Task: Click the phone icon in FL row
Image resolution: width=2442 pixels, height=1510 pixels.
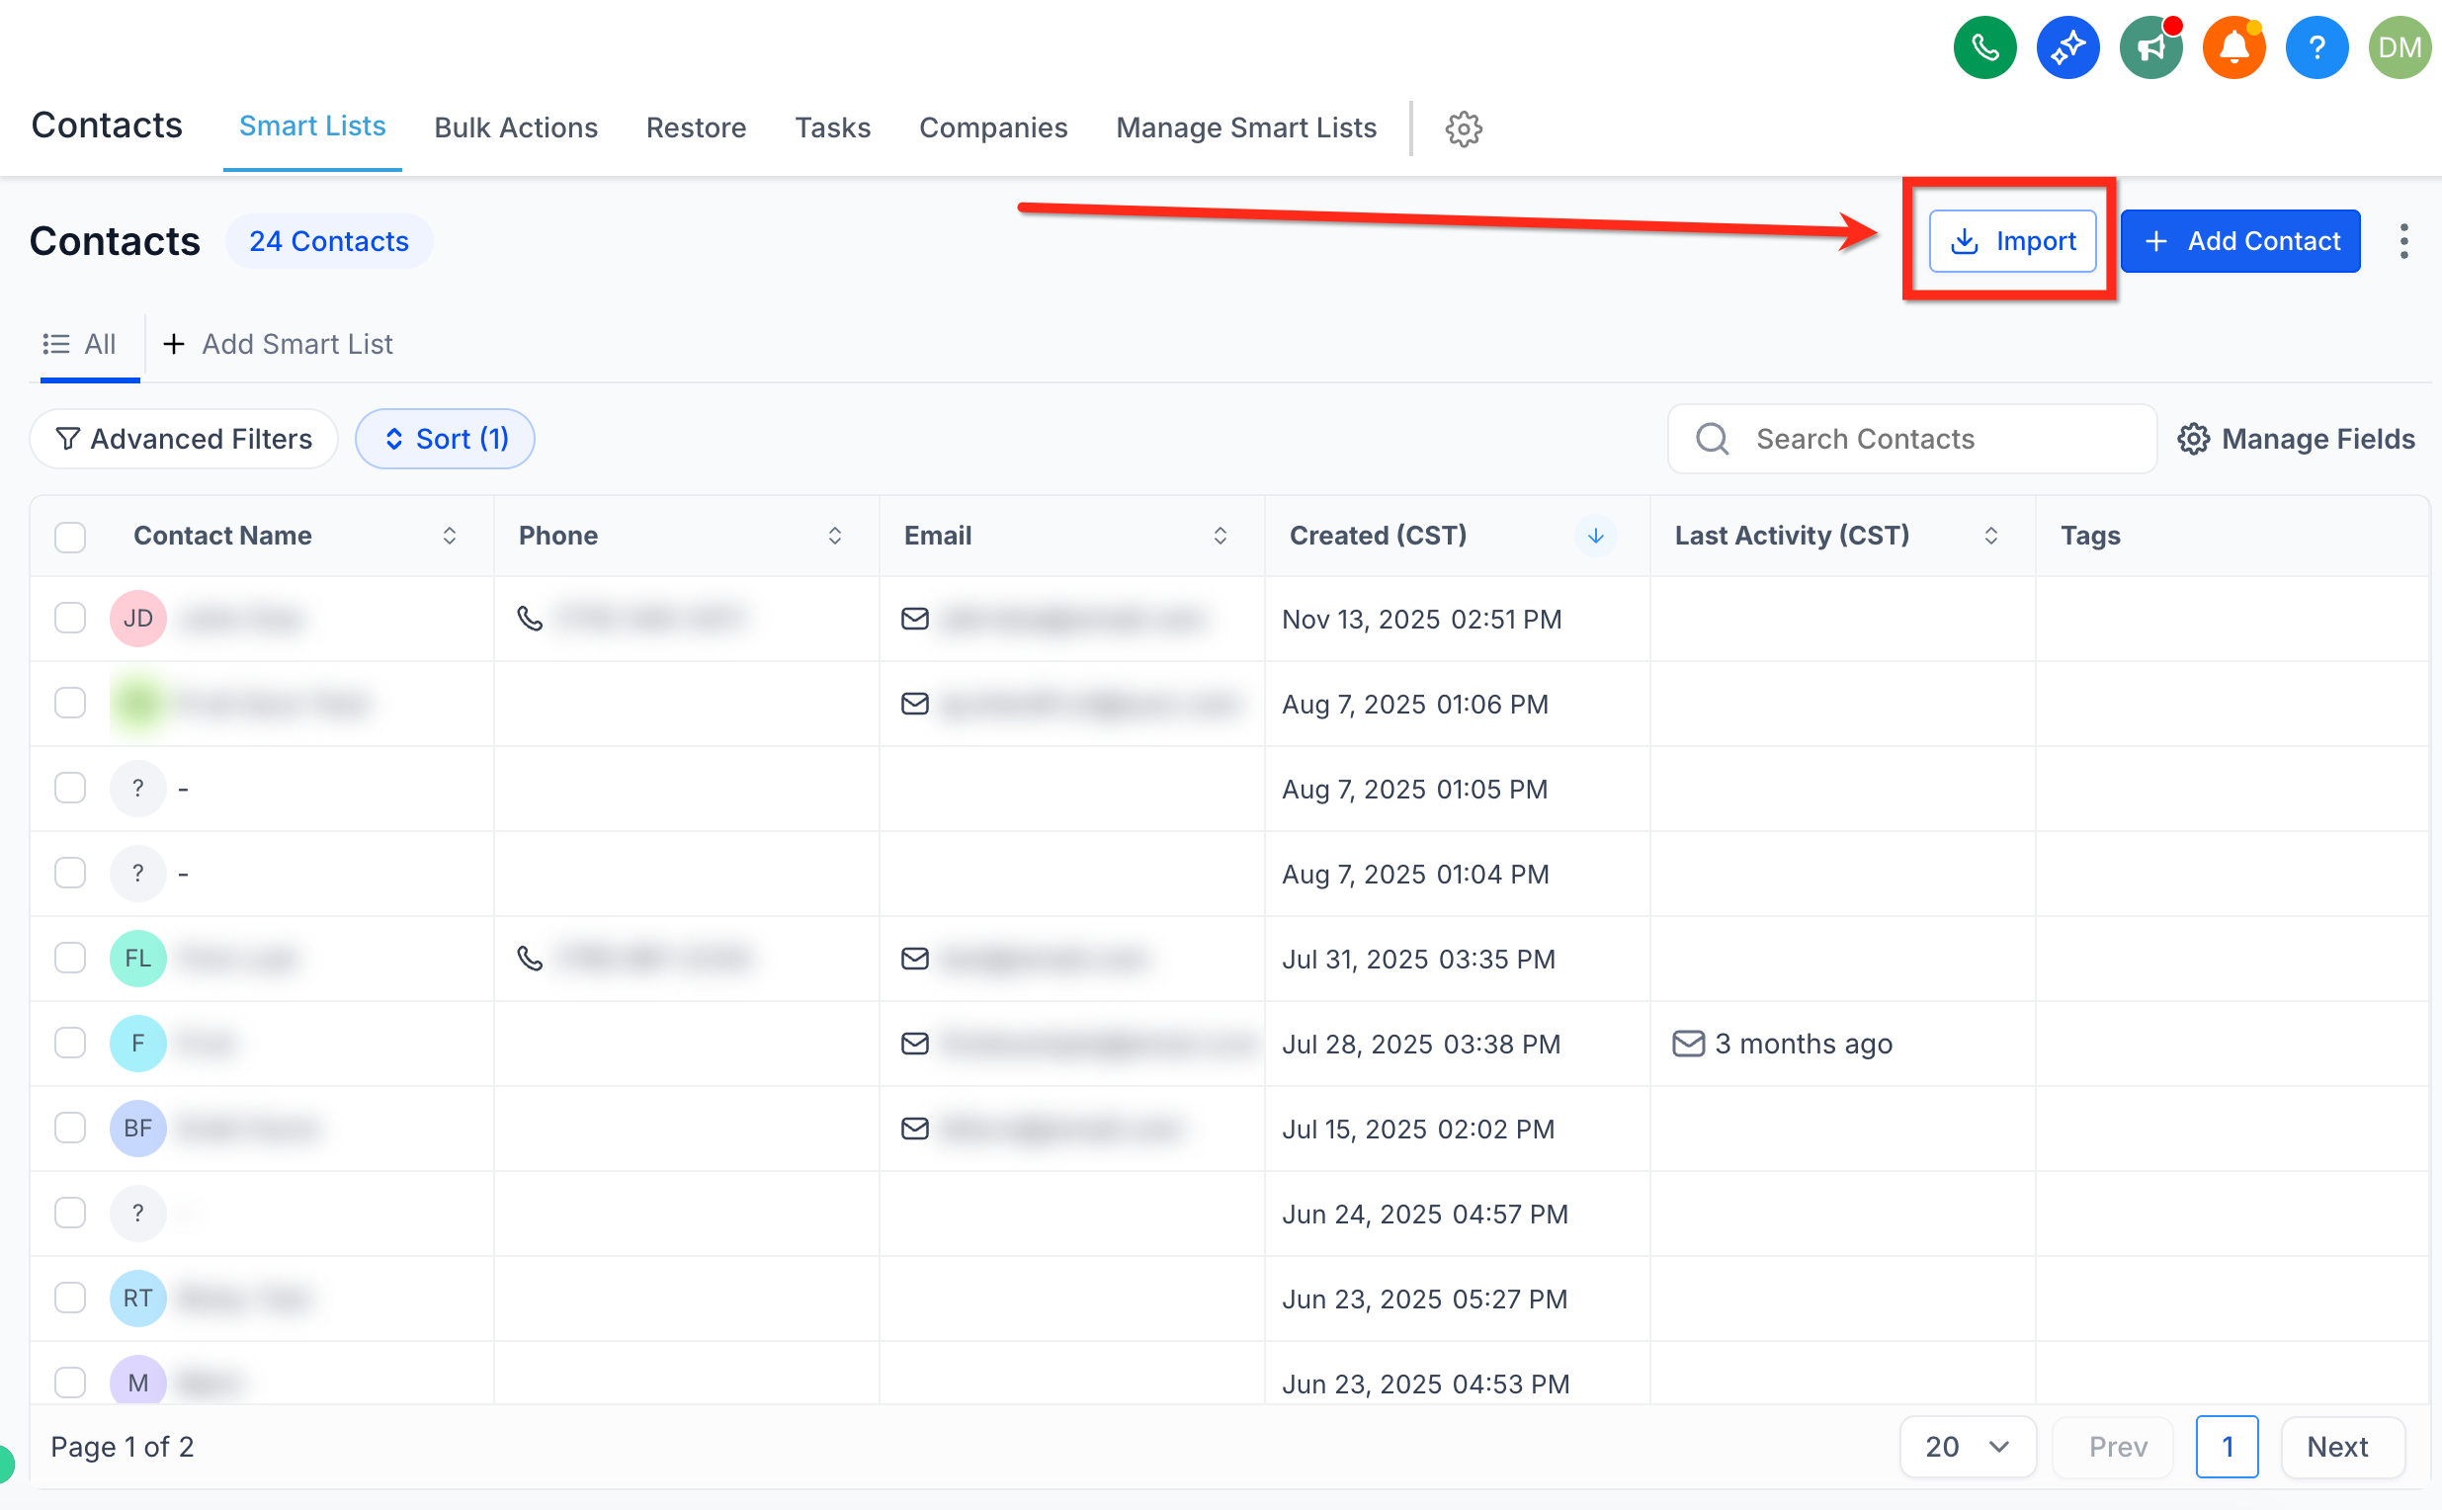Action: 531,958
